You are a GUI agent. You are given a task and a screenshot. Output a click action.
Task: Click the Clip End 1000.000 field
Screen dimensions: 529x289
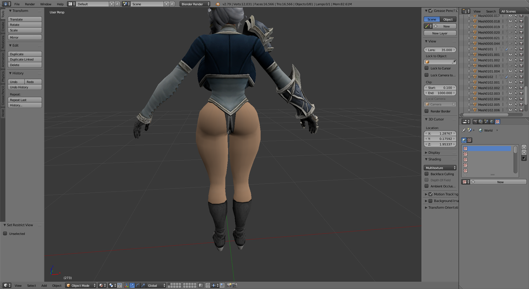[440, 93]
